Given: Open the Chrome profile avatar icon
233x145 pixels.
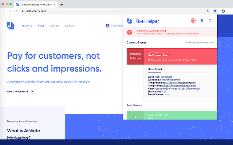Looking at the screenshot, I should click(223, 11).
